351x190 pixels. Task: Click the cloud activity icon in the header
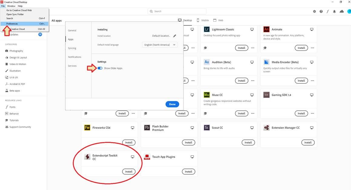tap(342, 11)
